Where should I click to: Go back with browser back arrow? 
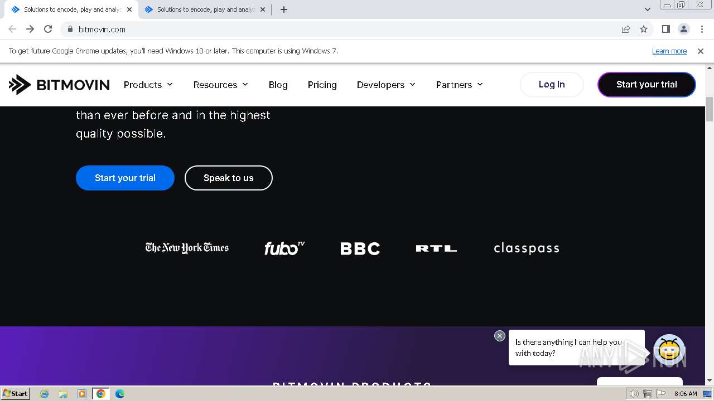12,29
